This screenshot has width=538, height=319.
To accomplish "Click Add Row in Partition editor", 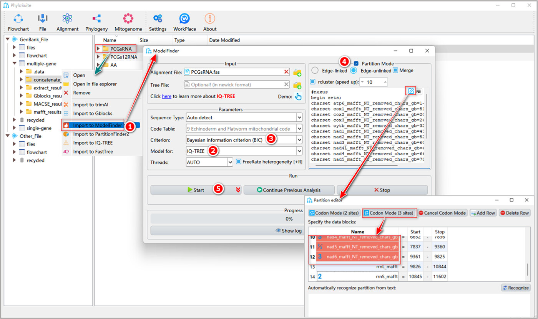I will click(483, 213).
